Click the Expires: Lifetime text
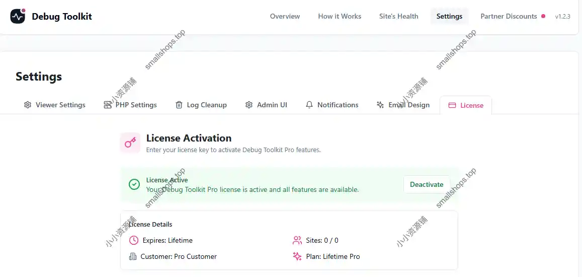 (x=168, y=240)
